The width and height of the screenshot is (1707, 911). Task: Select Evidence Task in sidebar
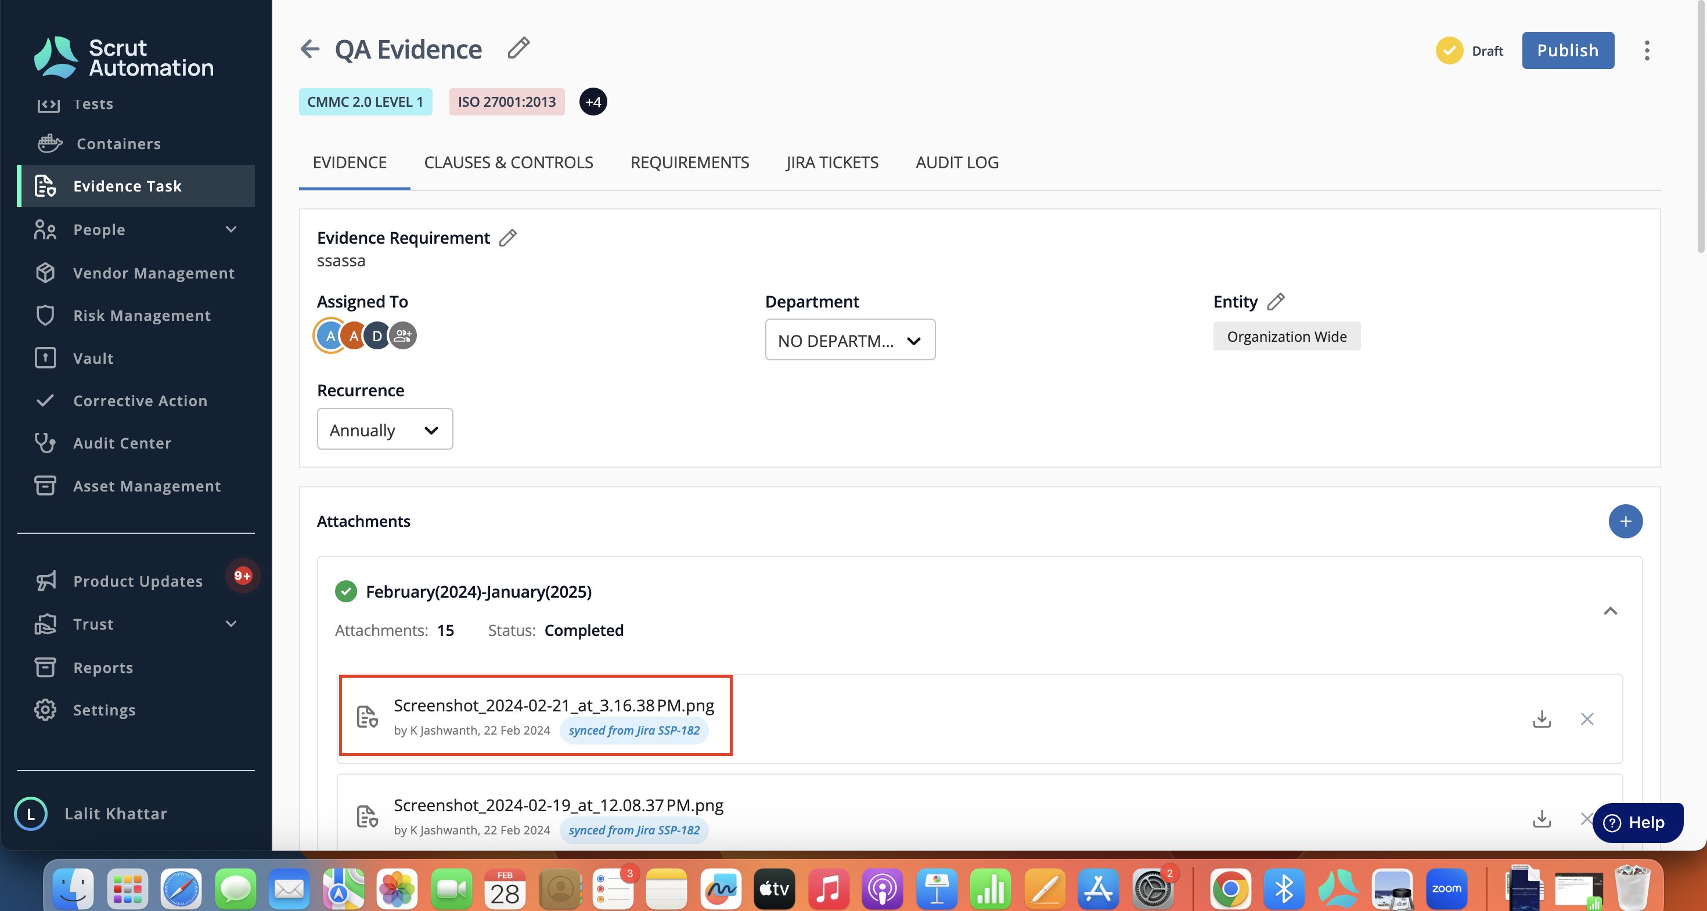[136, 186]
